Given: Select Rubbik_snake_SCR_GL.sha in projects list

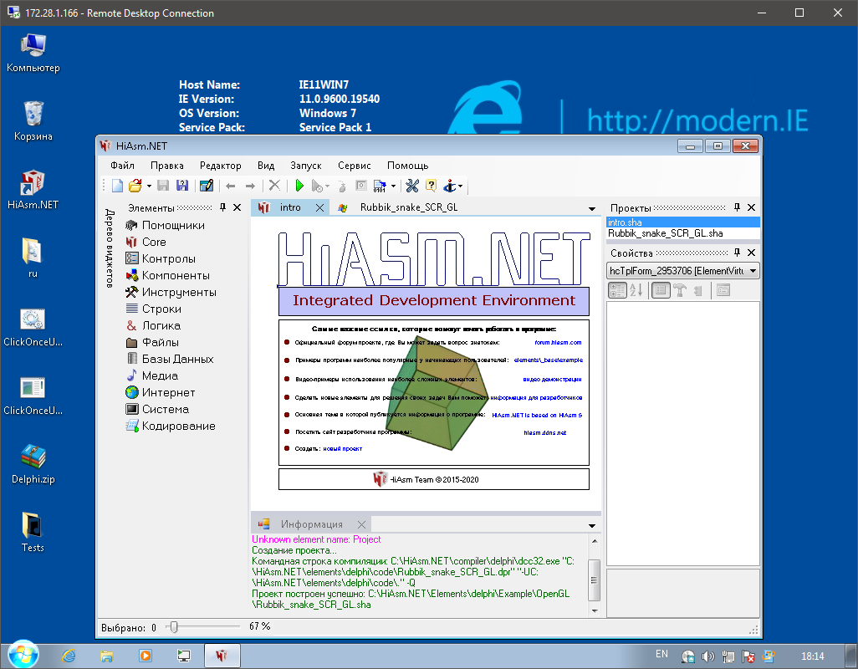Looking at the screenshot, I should click(666, 233).
